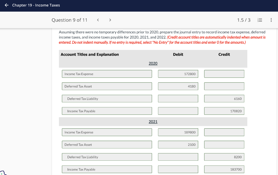Click the Chapter 19 - Income Taxes title
The image size is (278, 175).
36,5
